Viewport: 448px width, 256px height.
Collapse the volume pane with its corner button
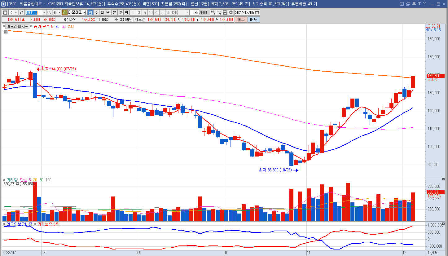443,179
